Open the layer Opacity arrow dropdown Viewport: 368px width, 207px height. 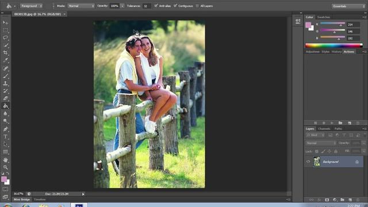tap(363, 143)
